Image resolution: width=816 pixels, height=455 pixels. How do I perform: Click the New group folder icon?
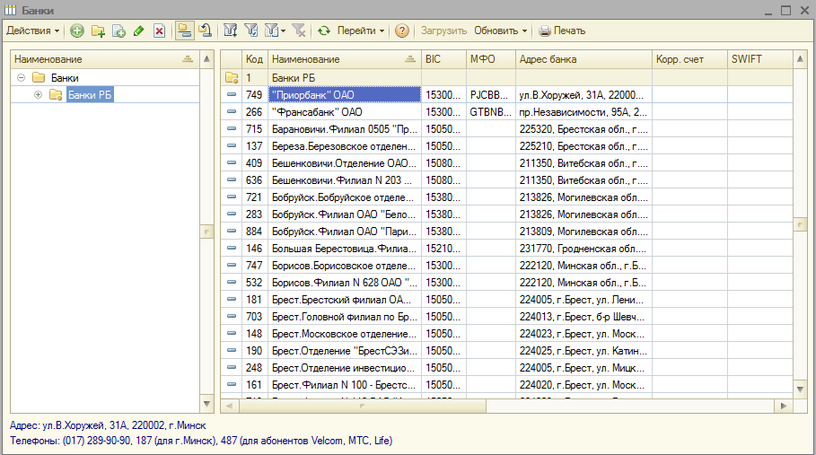98,31
